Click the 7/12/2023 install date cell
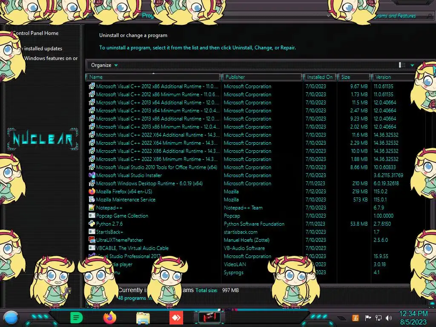The width and height of the screenshot is (436, 327). pos(316,191)
